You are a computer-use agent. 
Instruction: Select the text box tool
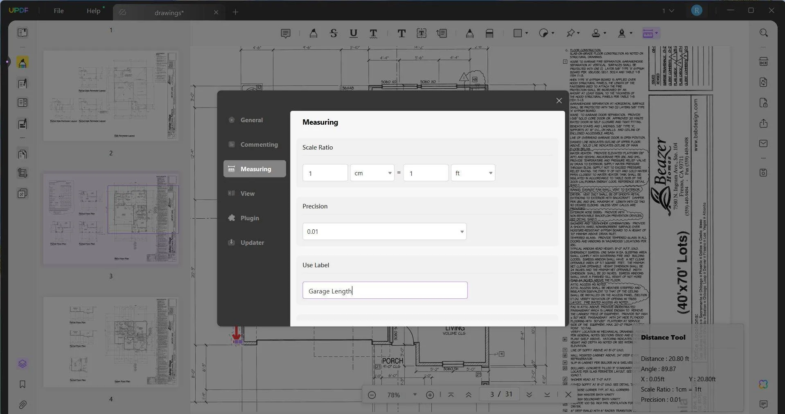tap(422, 34)
